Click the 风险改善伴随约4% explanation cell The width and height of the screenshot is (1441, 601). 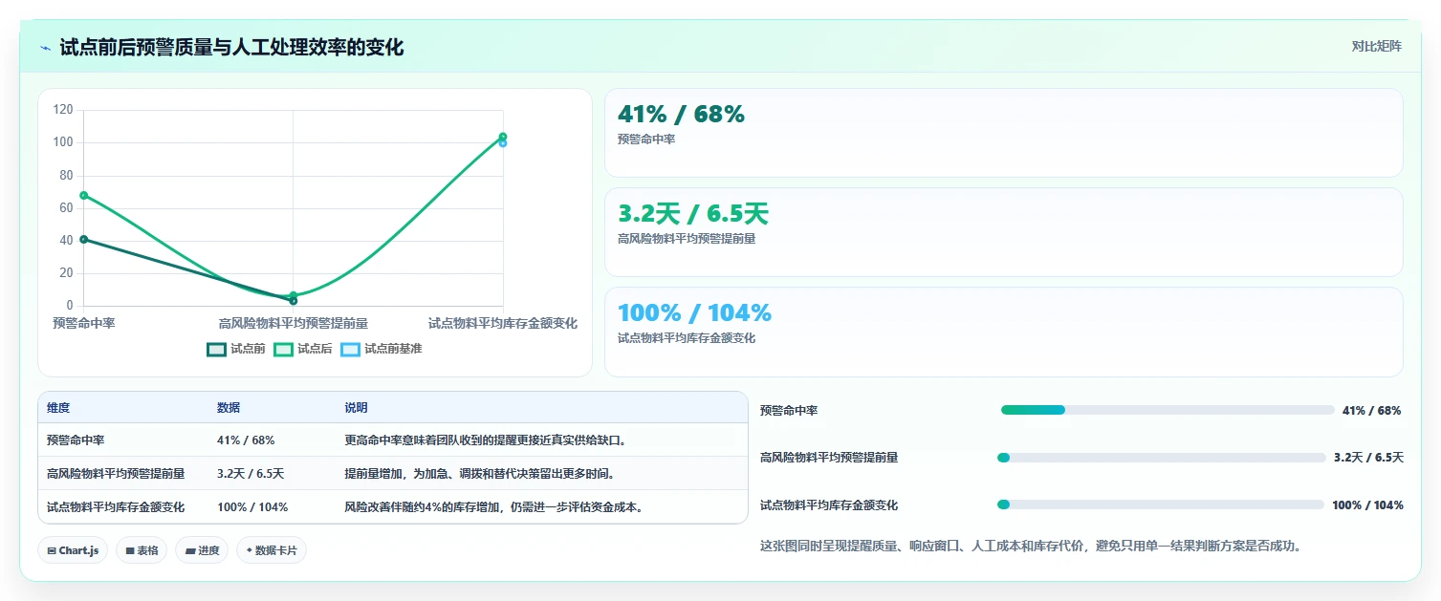[x=493, y=506]
